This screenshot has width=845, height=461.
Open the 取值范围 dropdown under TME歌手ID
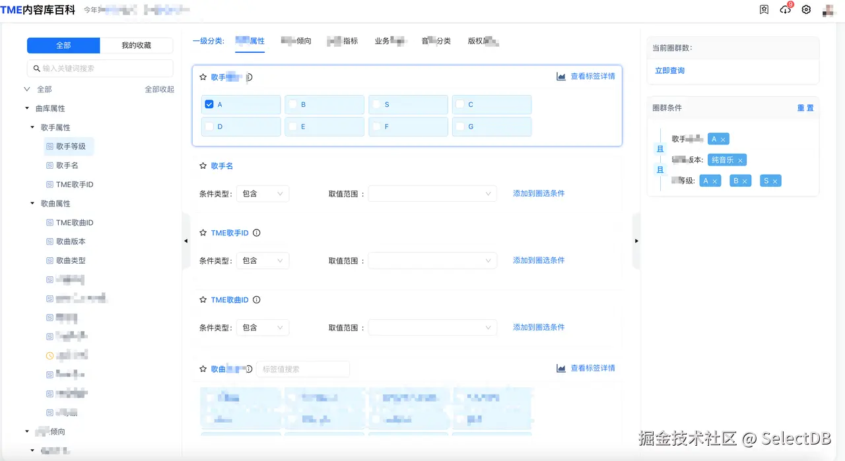432,260
